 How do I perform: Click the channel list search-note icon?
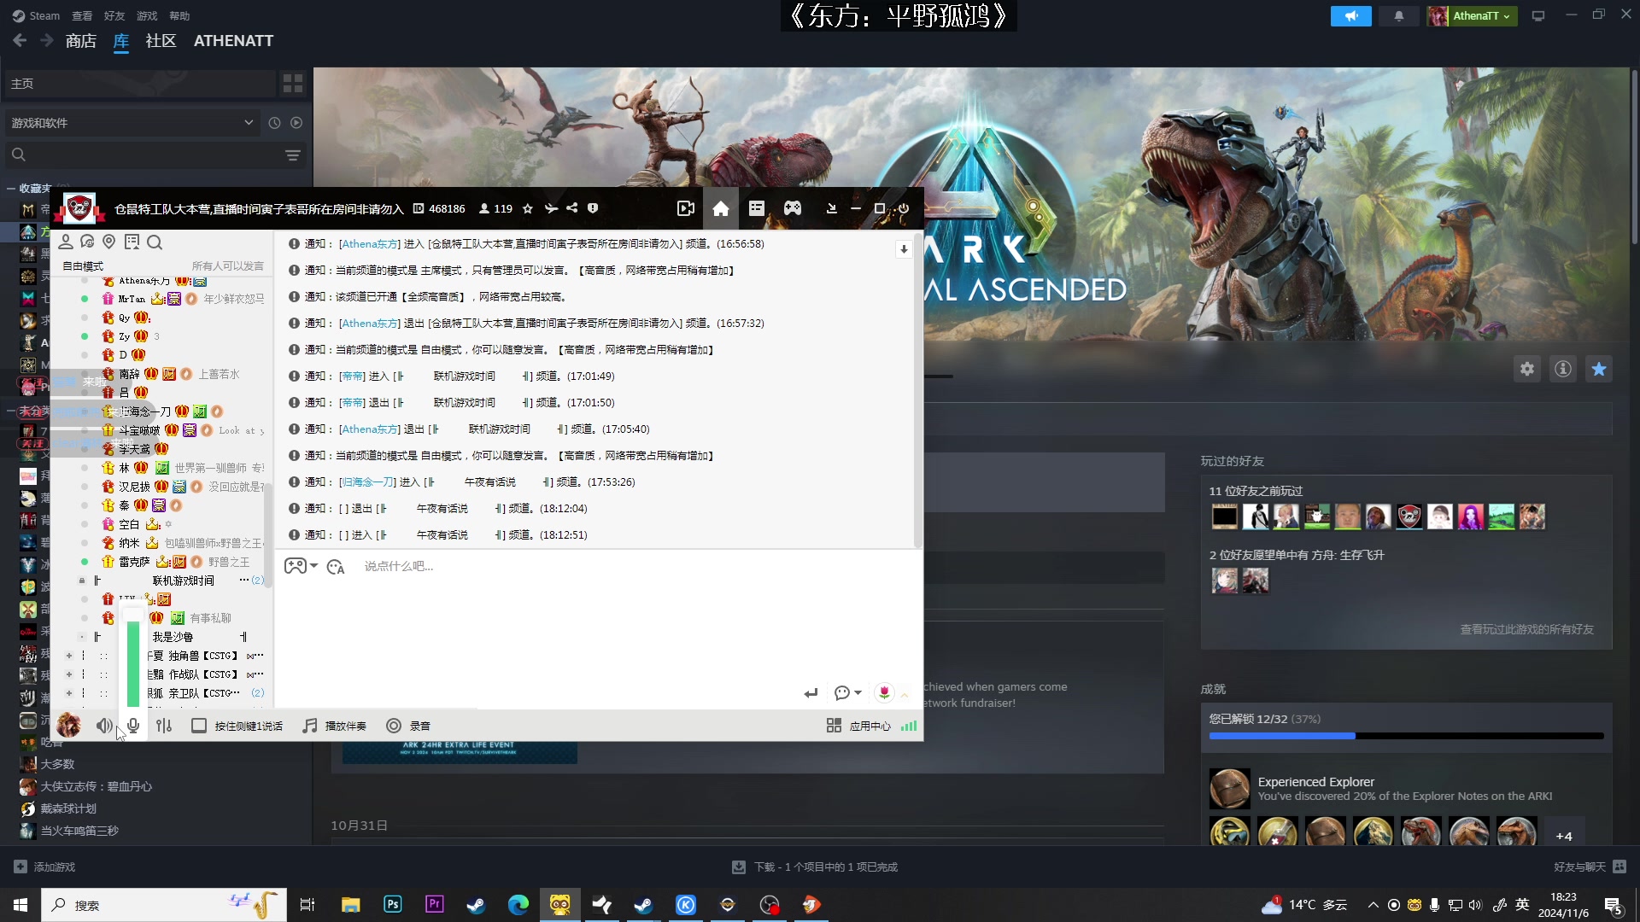pos(132,242)
